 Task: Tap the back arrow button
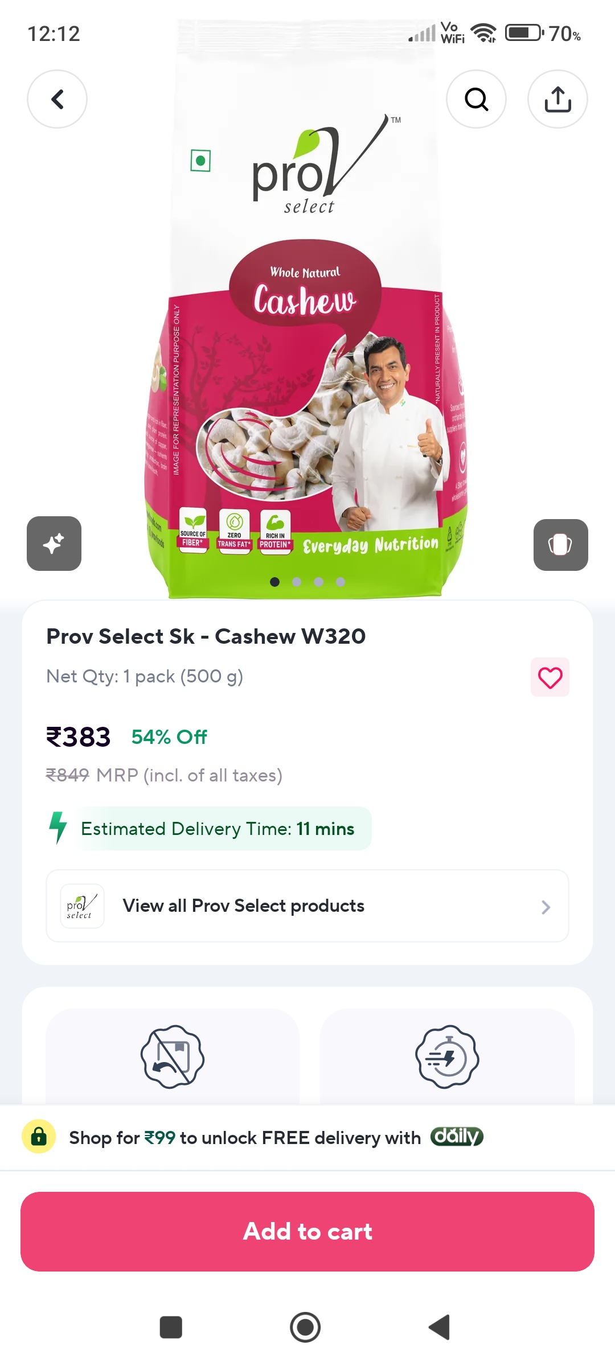coord(57,100)
